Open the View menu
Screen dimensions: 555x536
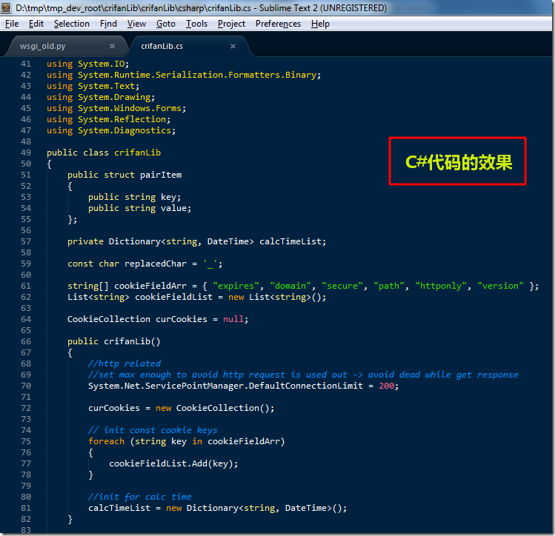[136, 24]
